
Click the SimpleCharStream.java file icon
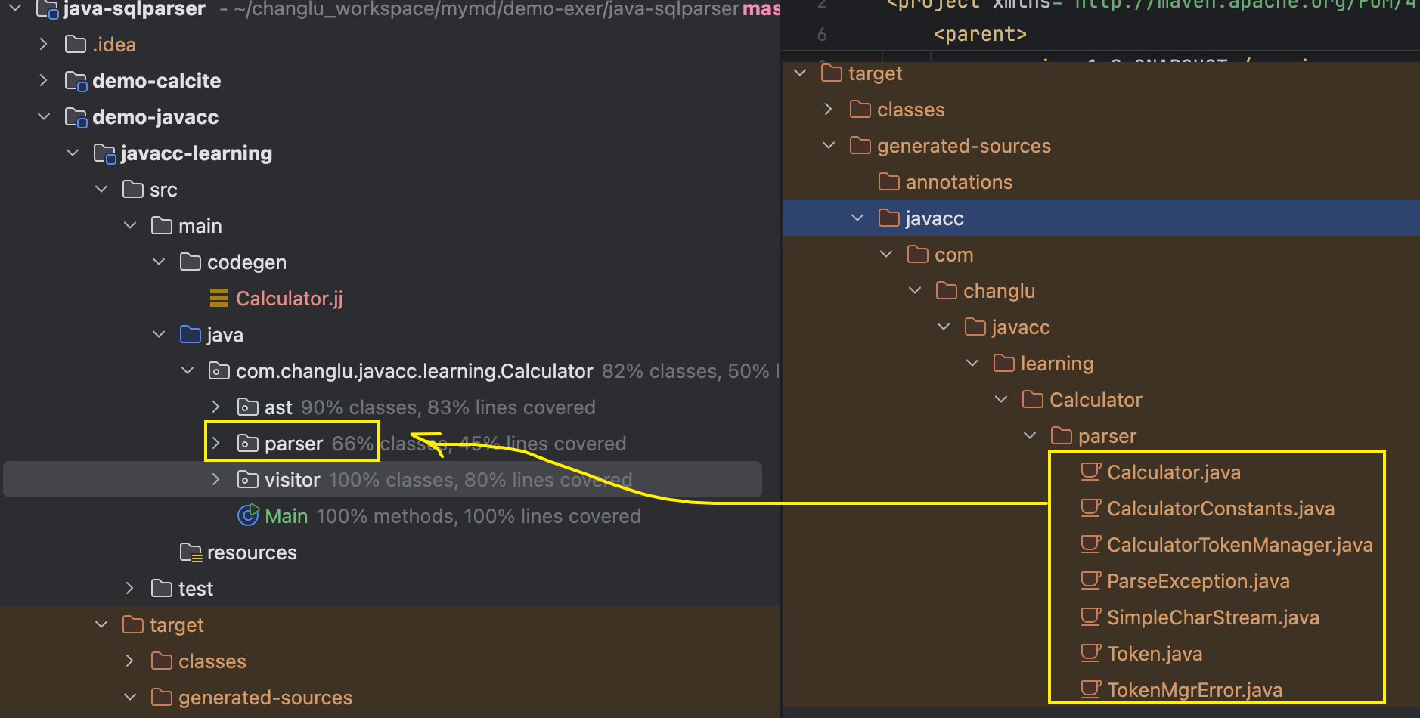[x=1090, y=617]
